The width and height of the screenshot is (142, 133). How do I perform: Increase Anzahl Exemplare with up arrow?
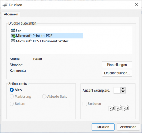pos(123,89)
